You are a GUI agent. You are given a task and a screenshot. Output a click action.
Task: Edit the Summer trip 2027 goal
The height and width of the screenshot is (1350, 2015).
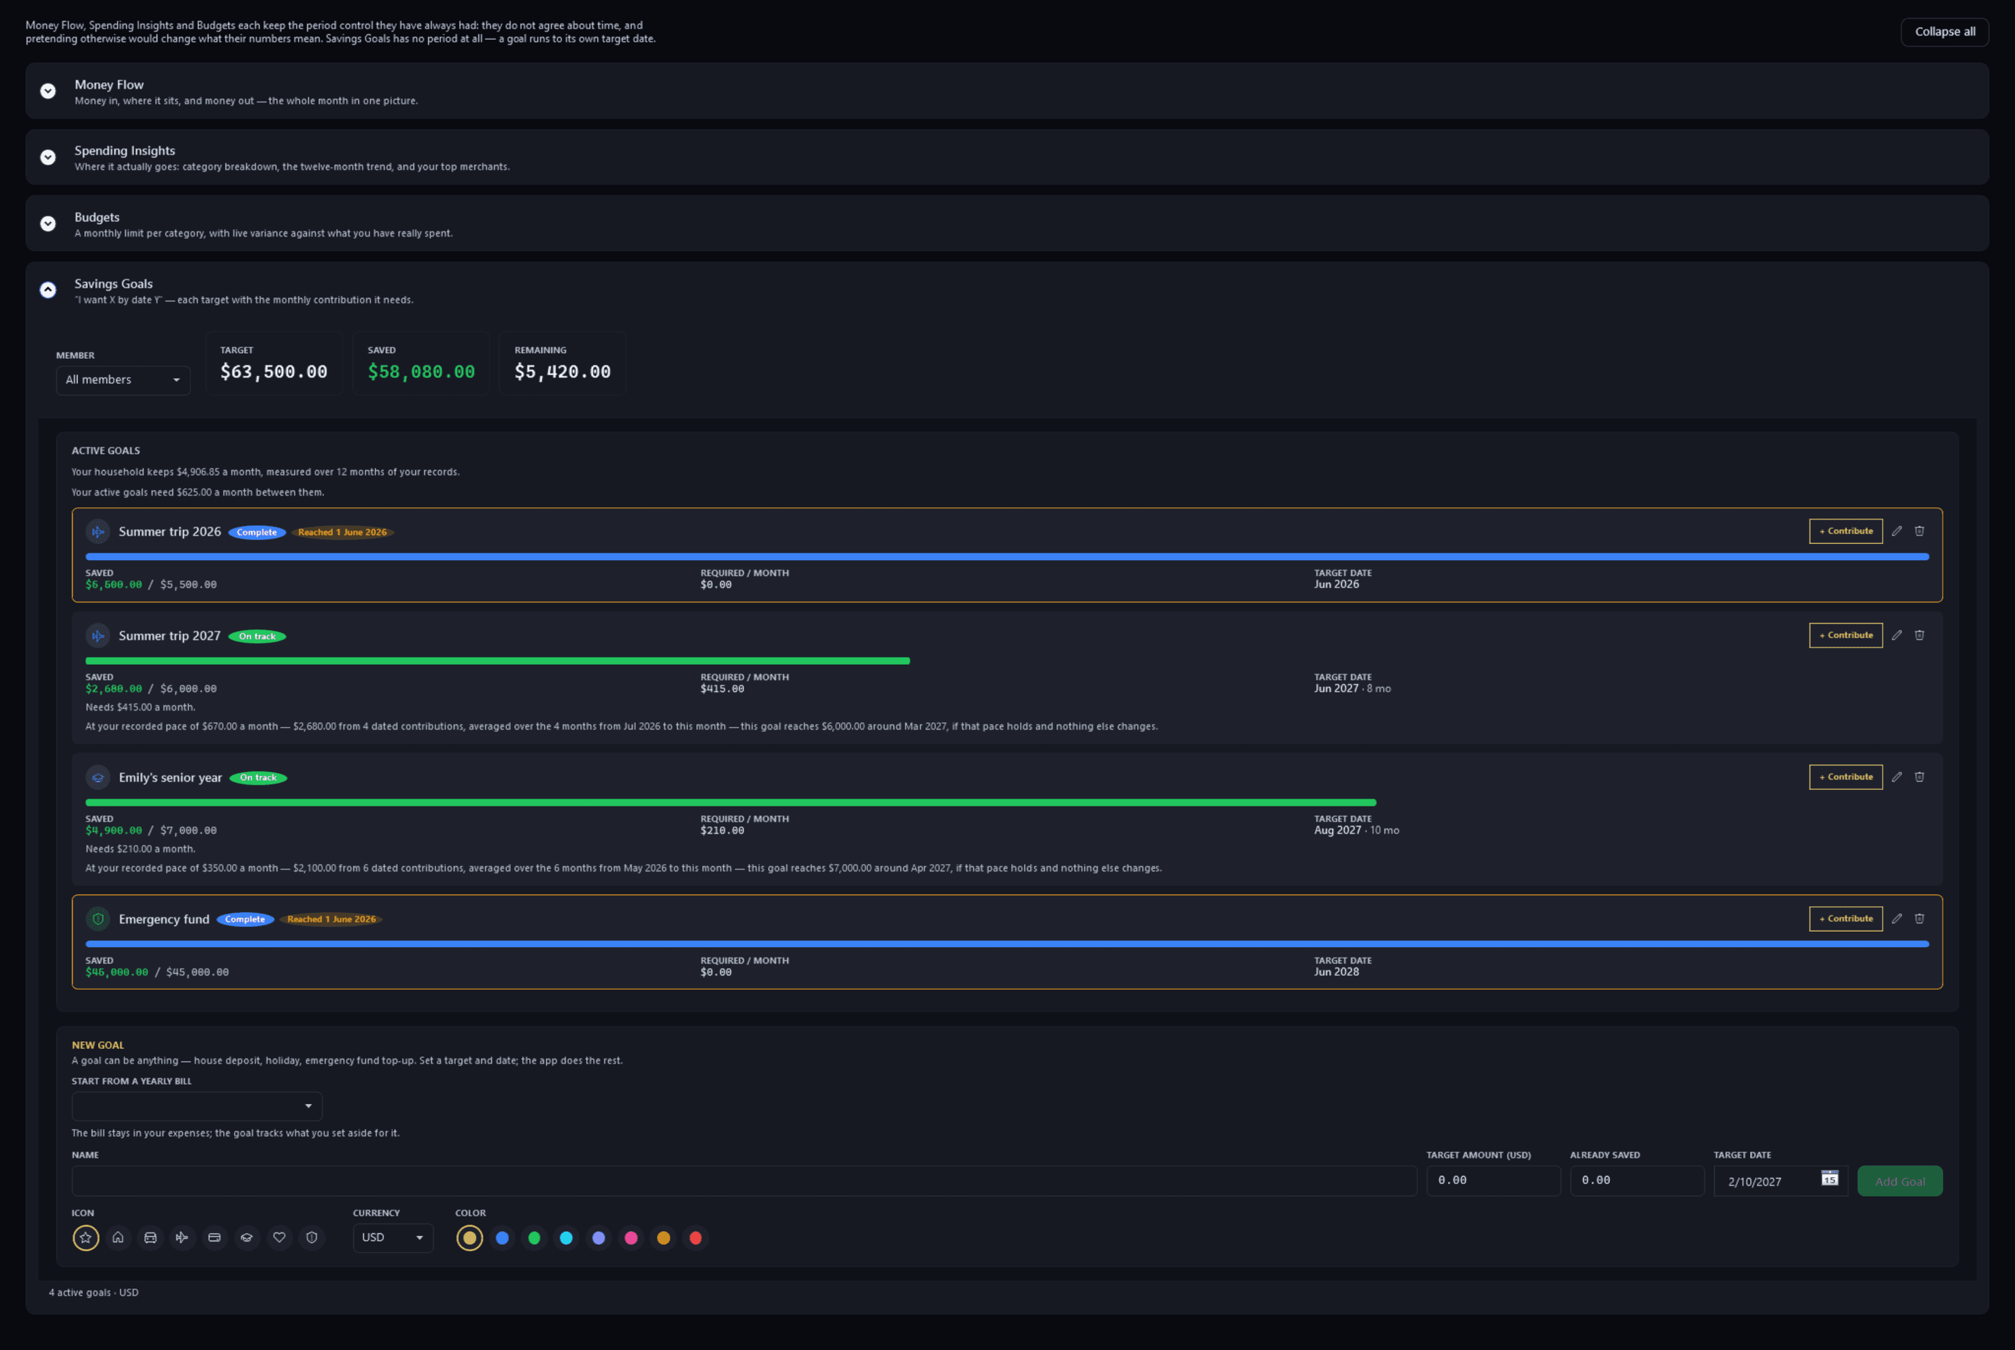click(x=1896, y=635)
